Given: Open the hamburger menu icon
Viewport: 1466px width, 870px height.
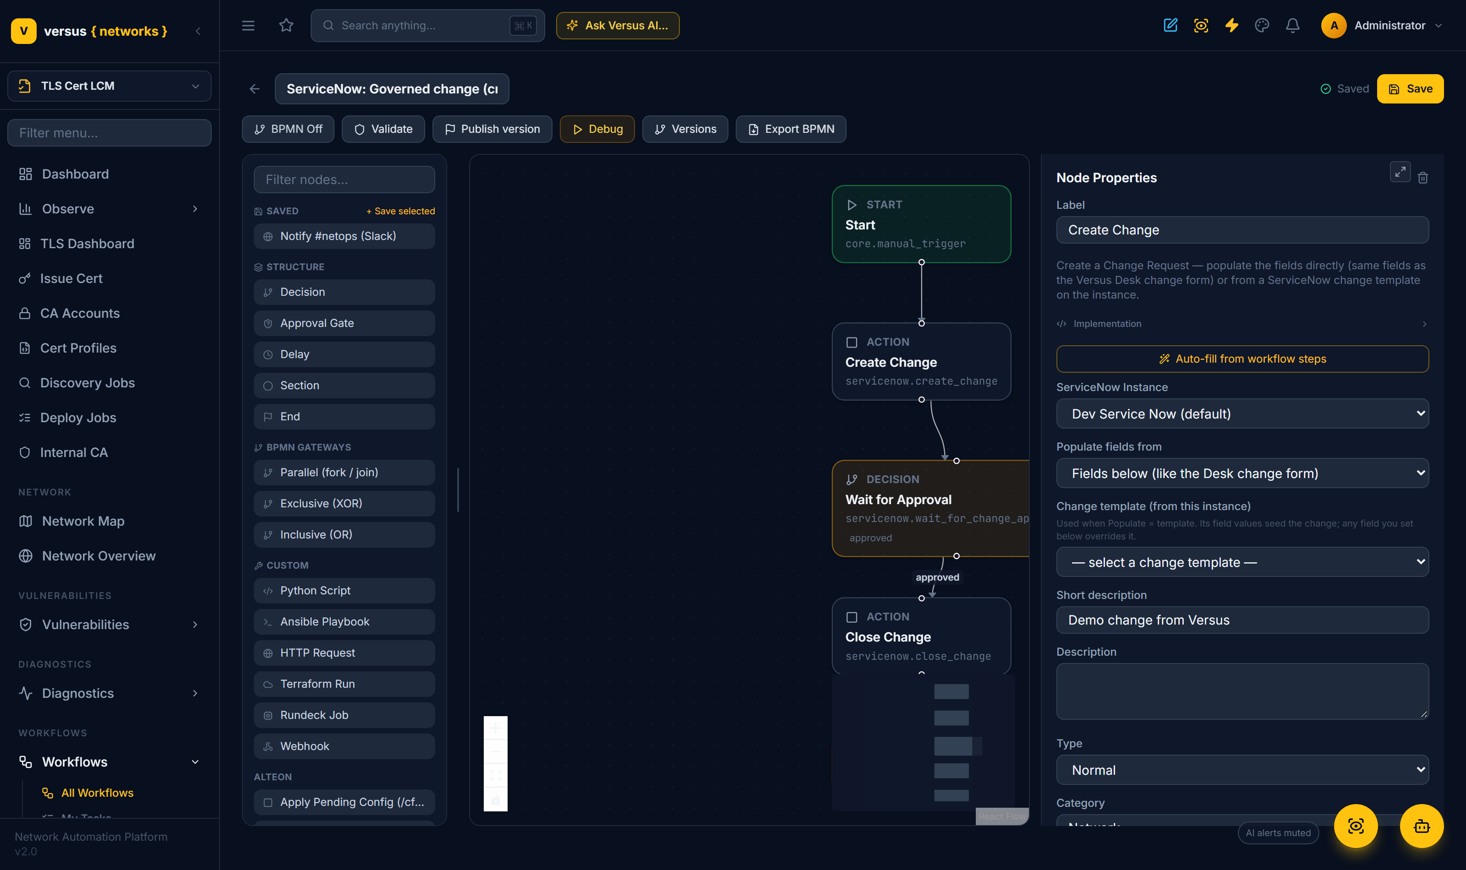Looking at the screenshot, I should click(248, 25).
